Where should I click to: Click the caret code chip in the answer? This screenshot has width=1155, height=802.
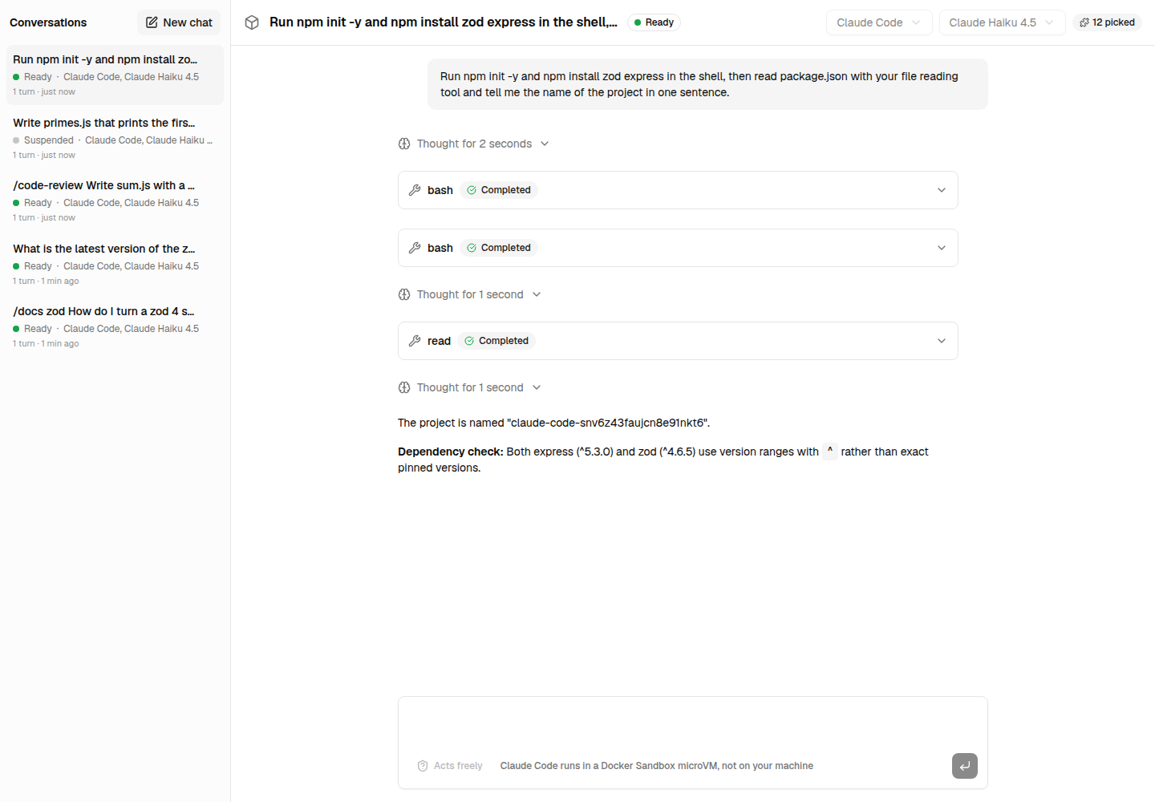click(830, 452)
